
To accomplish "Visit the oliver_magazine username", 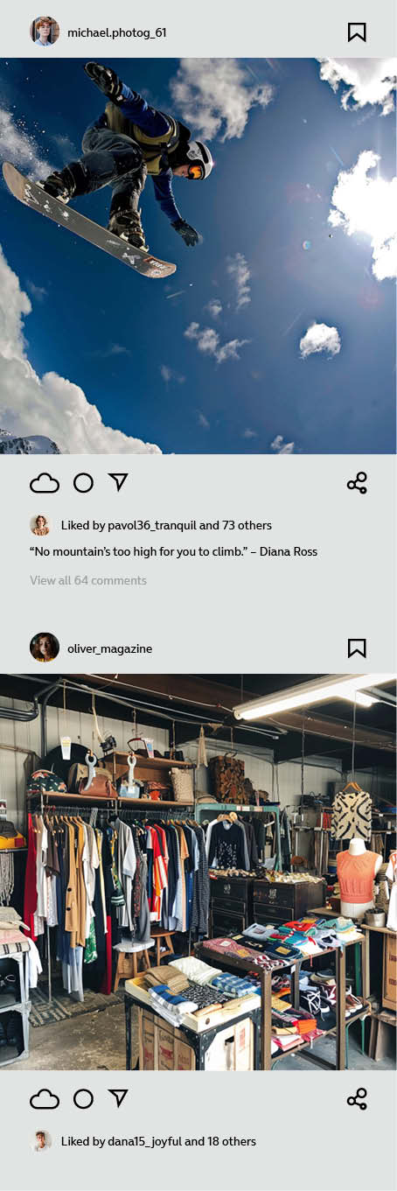I will pos(109,648).
